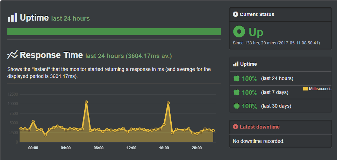Click the green 24-hour uptime bar
The image size is (337, 160).
[x=114, y=32]
